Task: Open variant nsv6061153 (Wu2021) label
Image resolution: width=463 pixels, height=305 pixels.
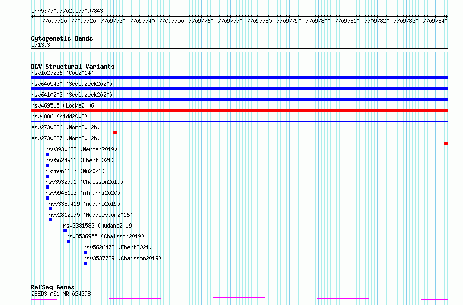Action: 75,171
